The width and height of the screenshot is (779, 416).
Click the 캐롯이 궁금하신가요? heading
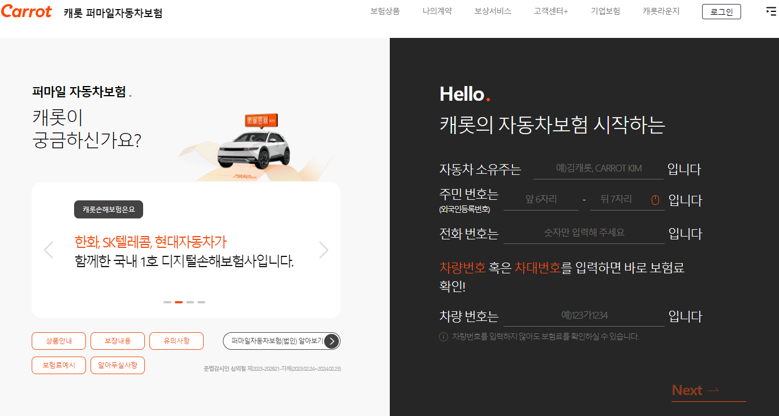tap(87, 128)
